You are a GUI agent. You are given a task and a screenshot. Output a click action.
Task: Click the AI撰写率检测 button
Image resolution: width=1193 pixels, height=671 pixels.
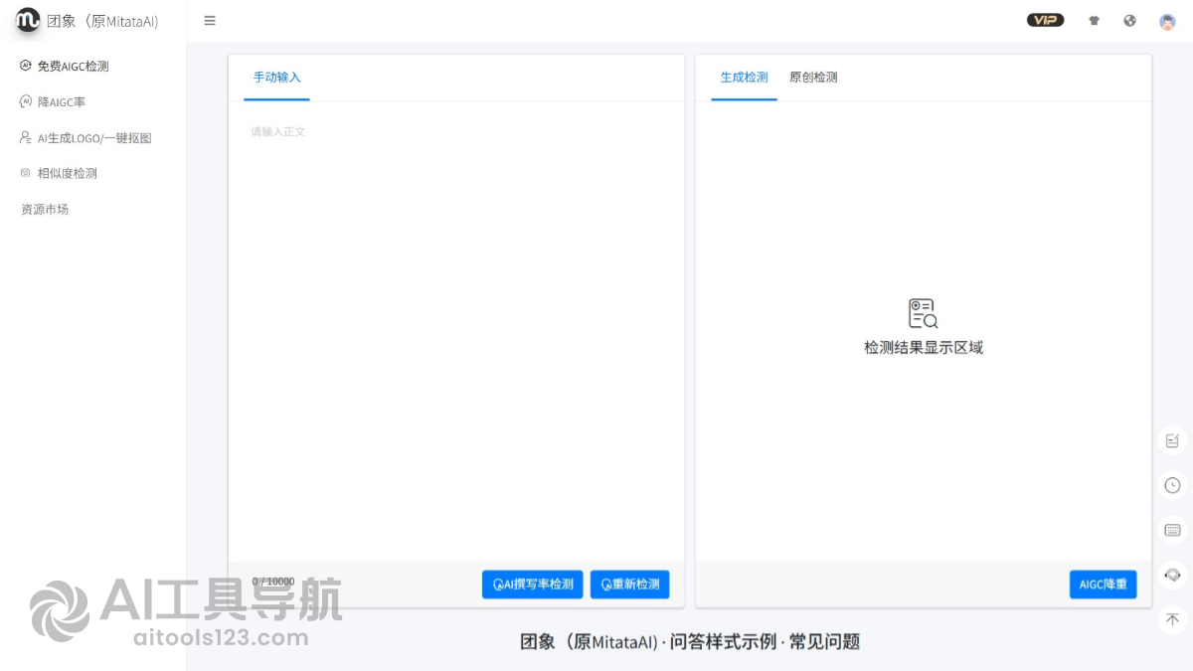pyautogui.click(x=533, y=585)
